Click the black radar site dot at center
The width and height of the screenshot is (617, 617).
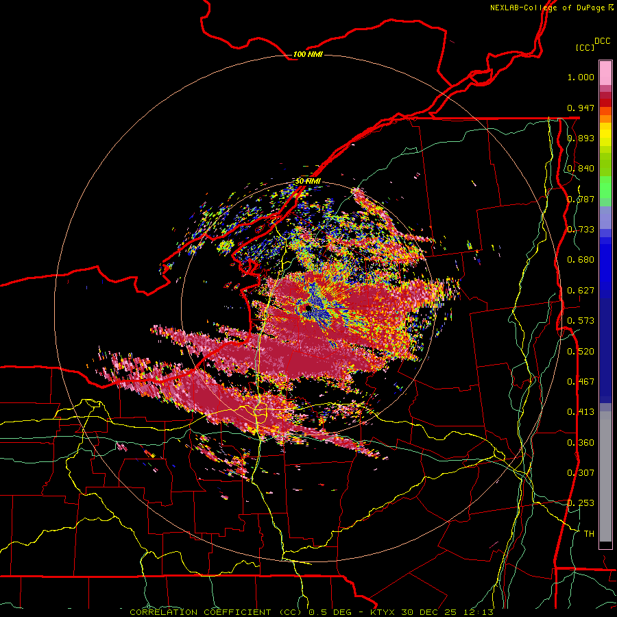point(307,308)
